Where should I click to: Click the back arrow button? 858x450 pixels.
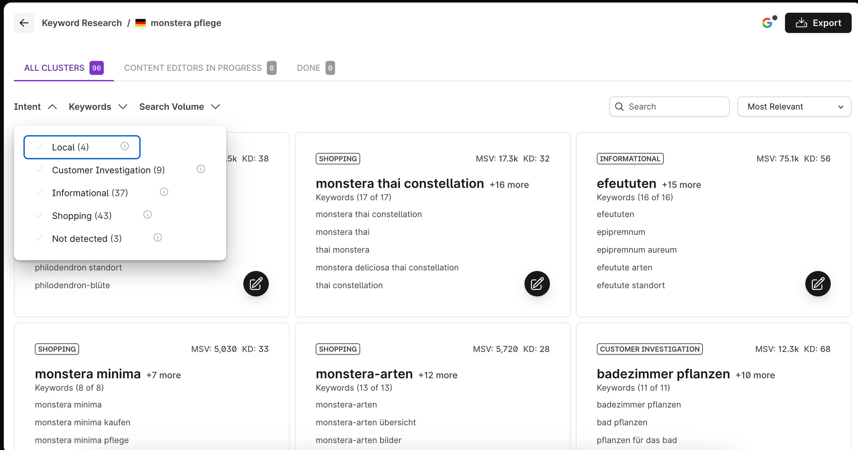coord(24,23)
